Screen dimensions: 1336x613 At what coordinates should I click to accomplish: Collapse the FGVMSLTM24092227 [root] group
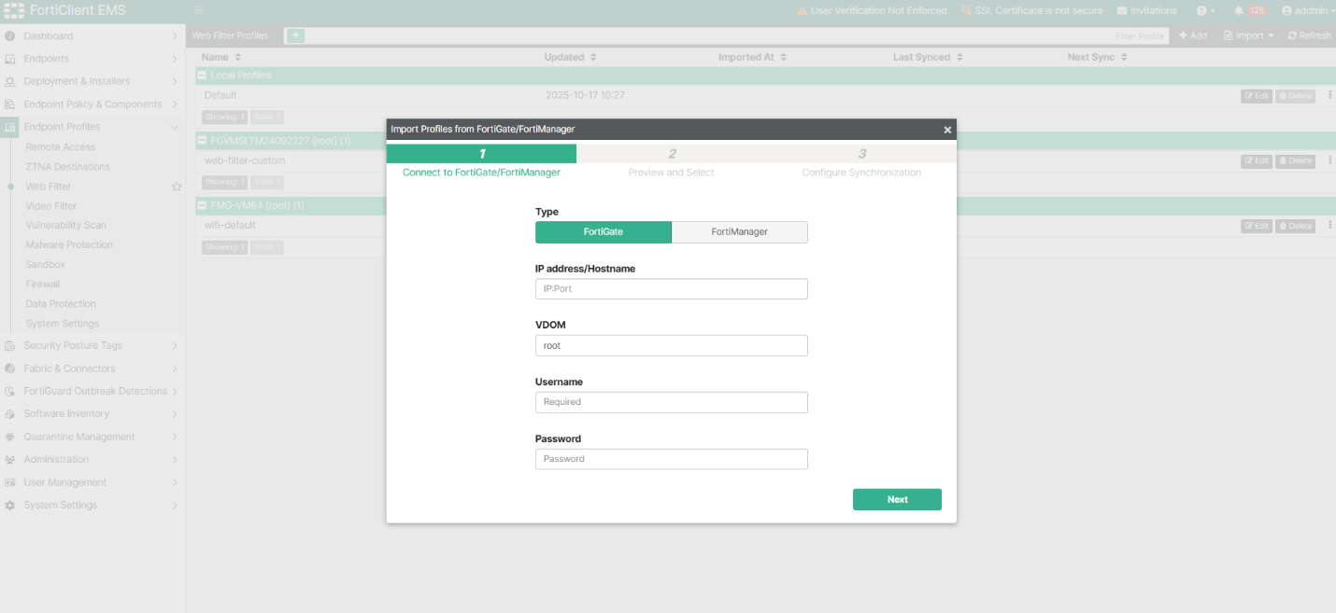point(202,141)
